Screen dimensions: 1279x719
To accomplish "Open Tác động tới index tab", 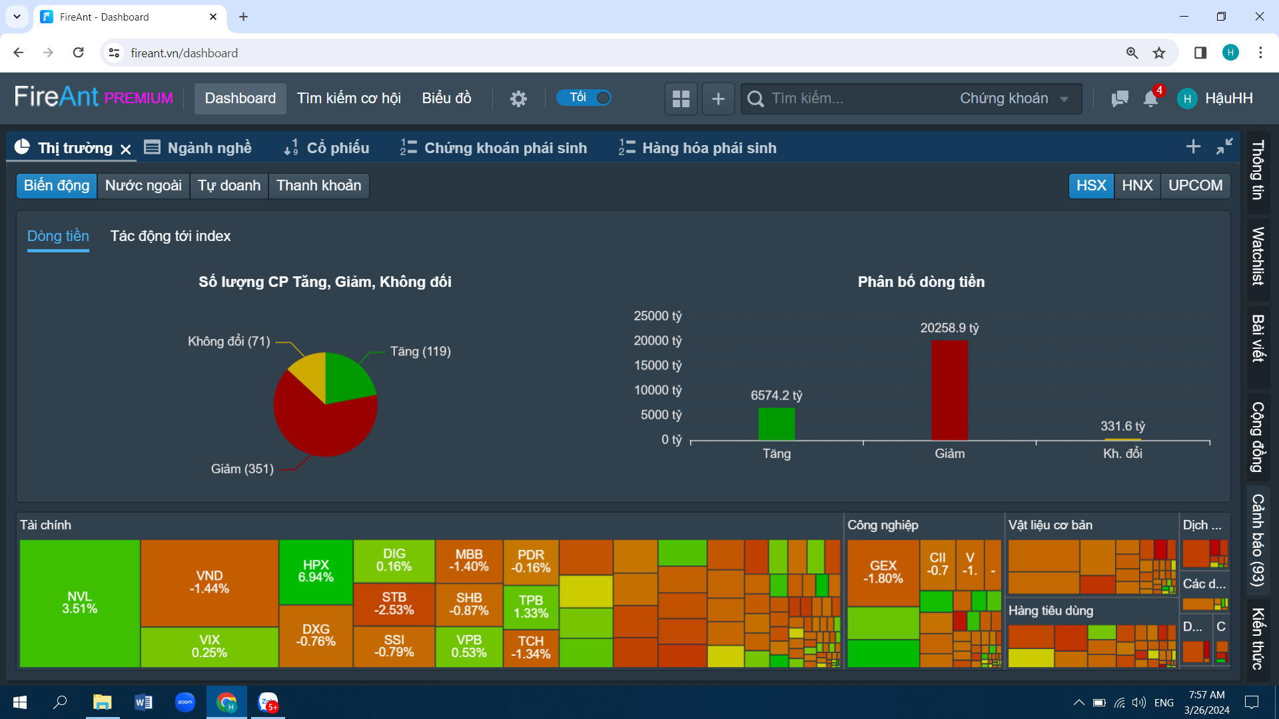I will 171,236.
